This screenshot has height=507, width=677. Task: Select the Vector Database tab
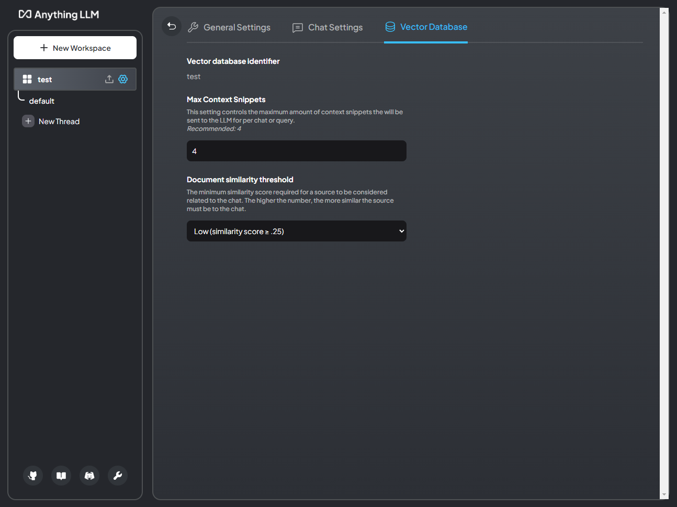[426, 27]
